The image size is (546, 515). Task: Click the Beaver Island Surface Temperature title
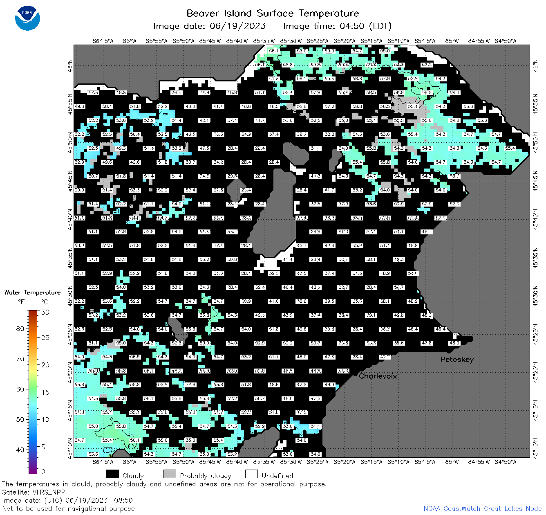(273, 13)
